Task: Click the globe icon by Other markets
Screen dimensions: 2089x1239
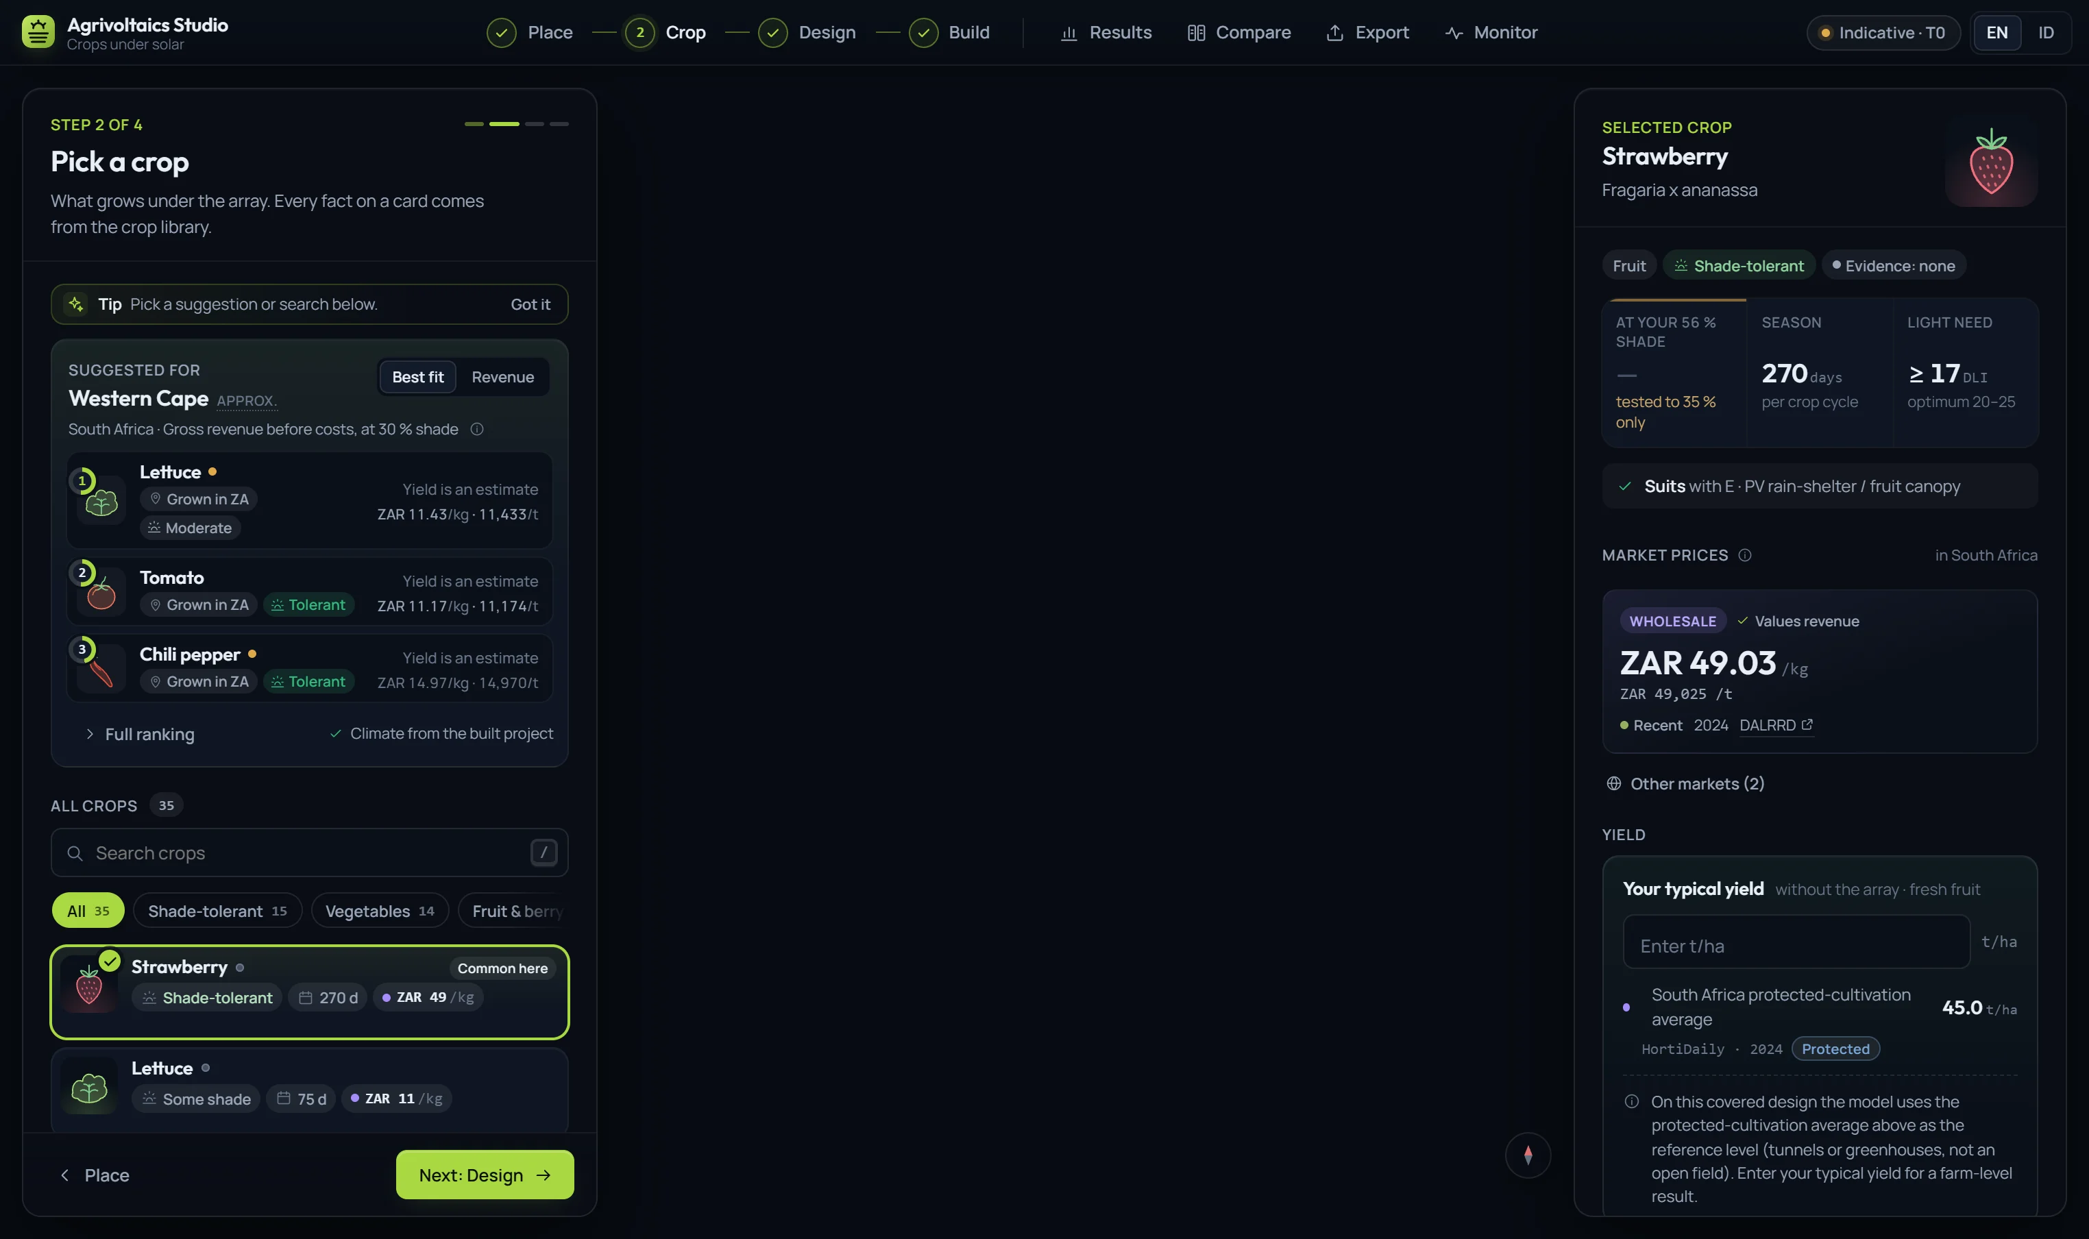Action: [x=1613, y=784]
